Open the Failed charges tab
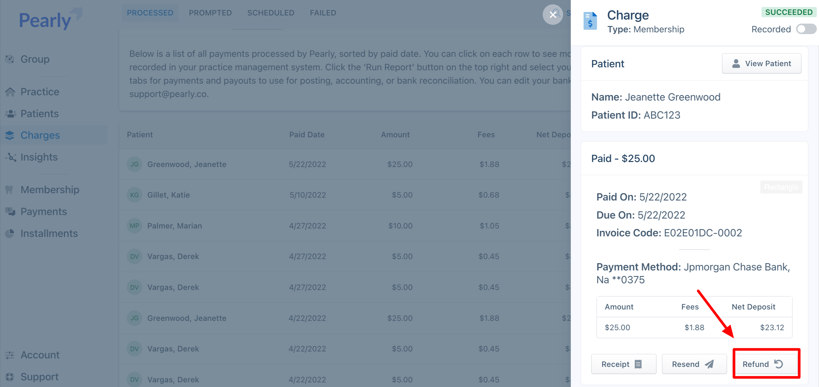 coord(323,13)
